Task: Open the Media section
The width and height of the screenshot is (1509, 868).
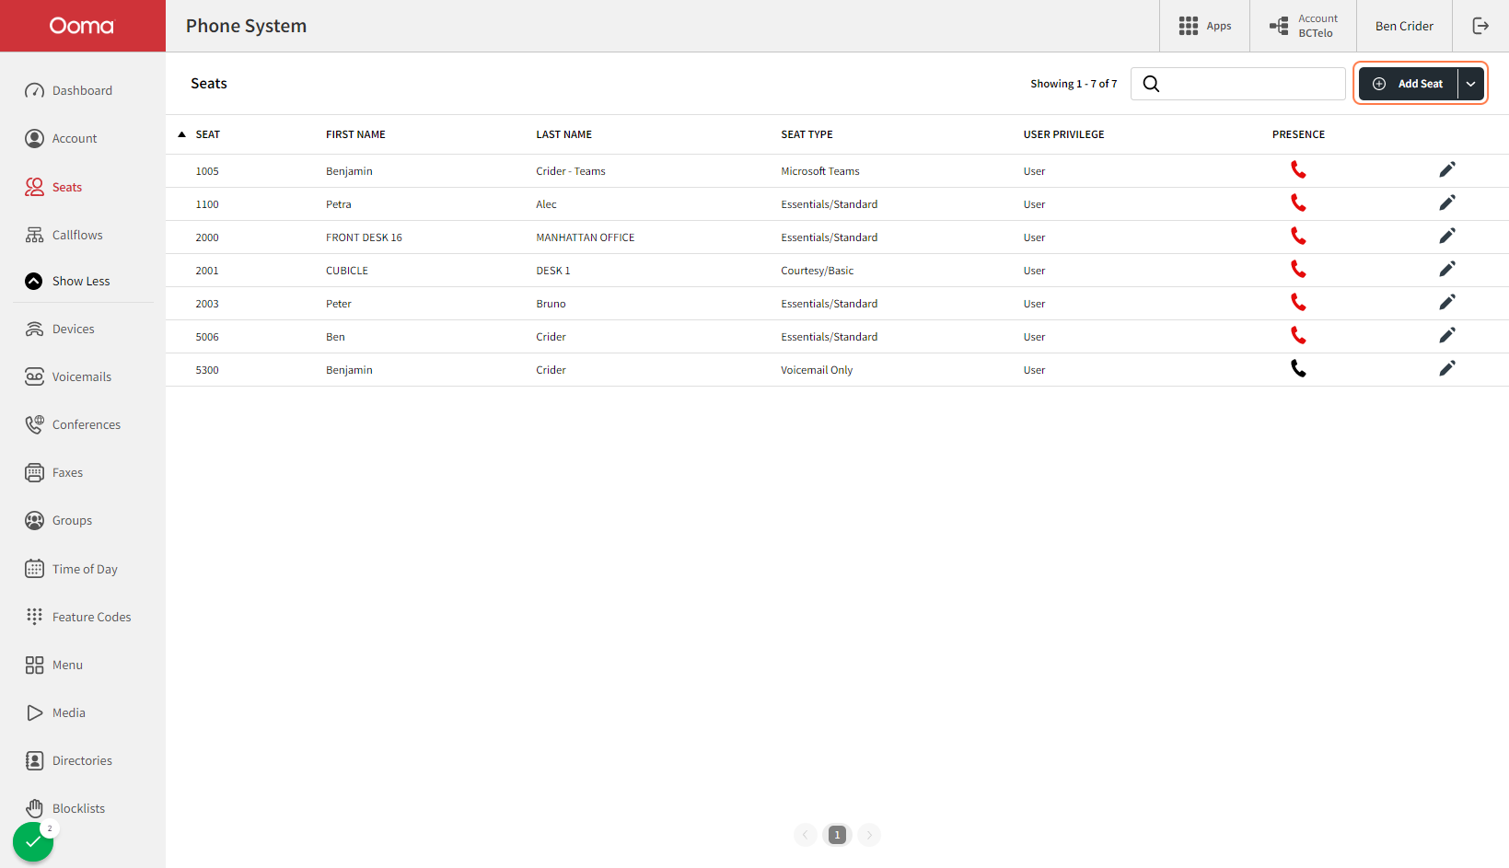Action: 55,712
